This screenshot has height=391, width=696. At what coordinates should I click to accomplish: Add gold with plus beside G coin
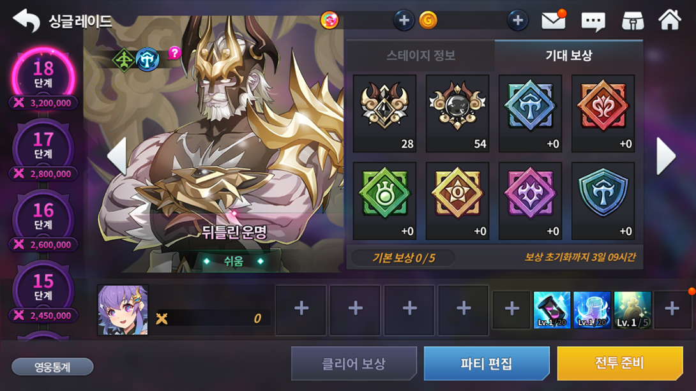(517, 20)
